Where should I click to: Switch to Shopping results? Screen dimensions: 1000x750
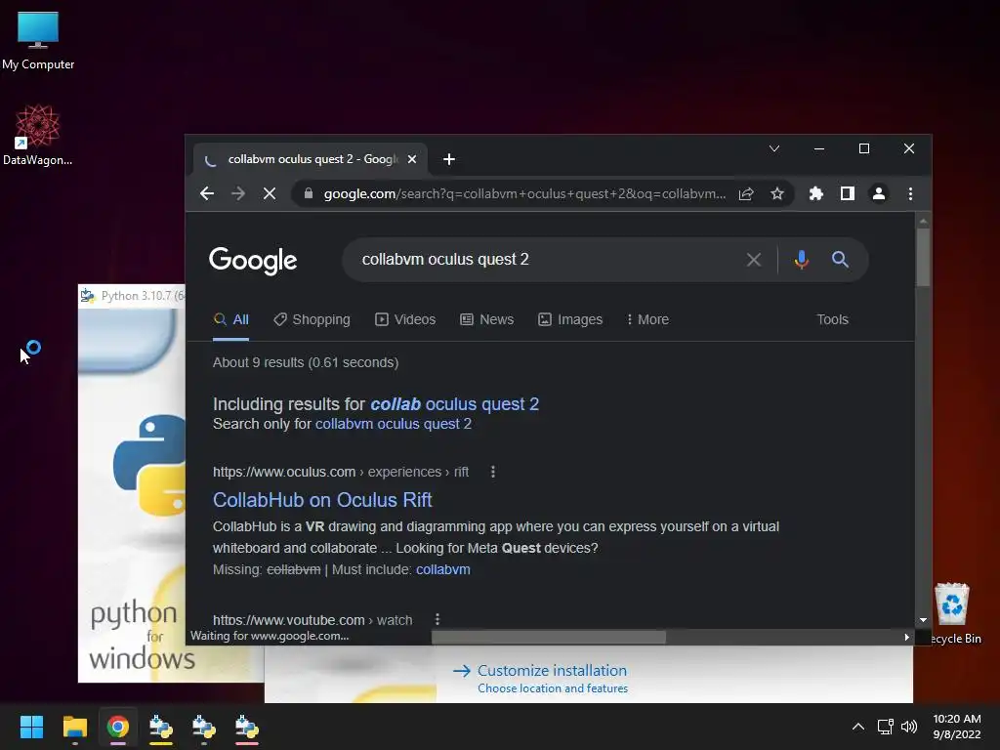tap(312, 319)
